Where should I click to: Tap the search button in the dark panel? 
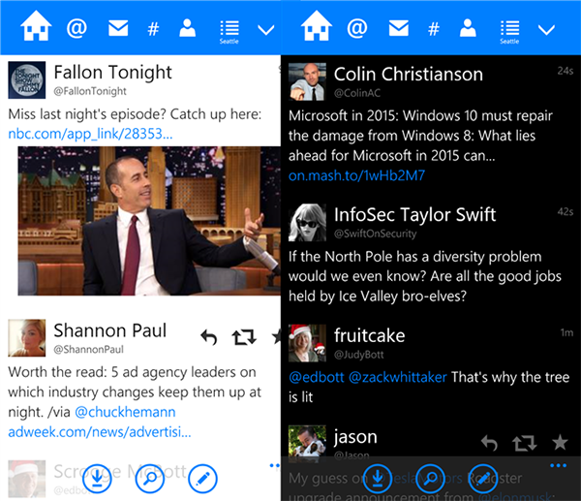(430, 479)
